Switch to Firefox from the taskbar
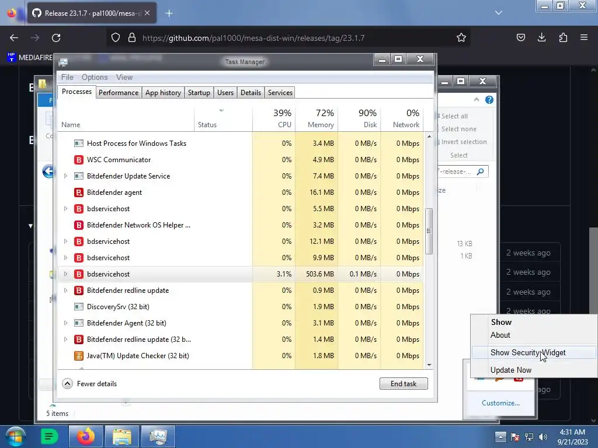This screenshot has width=598, height=448. tap(86, 436)
